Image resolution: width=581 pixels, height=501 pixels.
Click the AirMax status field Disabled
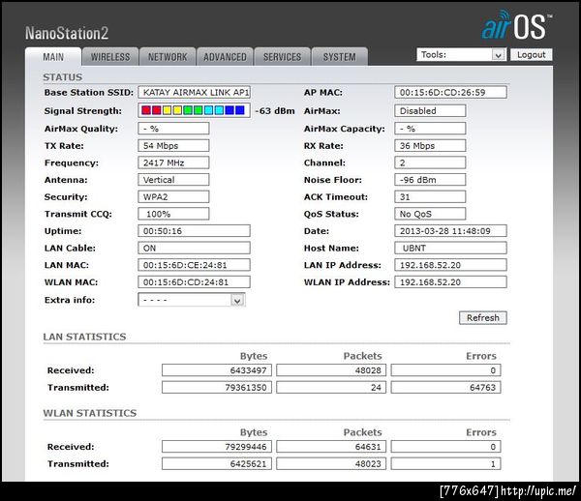point(430,110)
